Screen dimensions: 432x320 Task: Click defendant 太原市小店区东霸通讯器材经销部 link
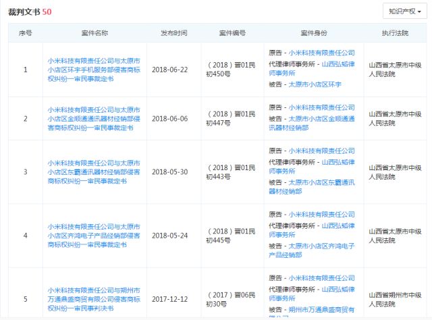(x=312, y=187)
